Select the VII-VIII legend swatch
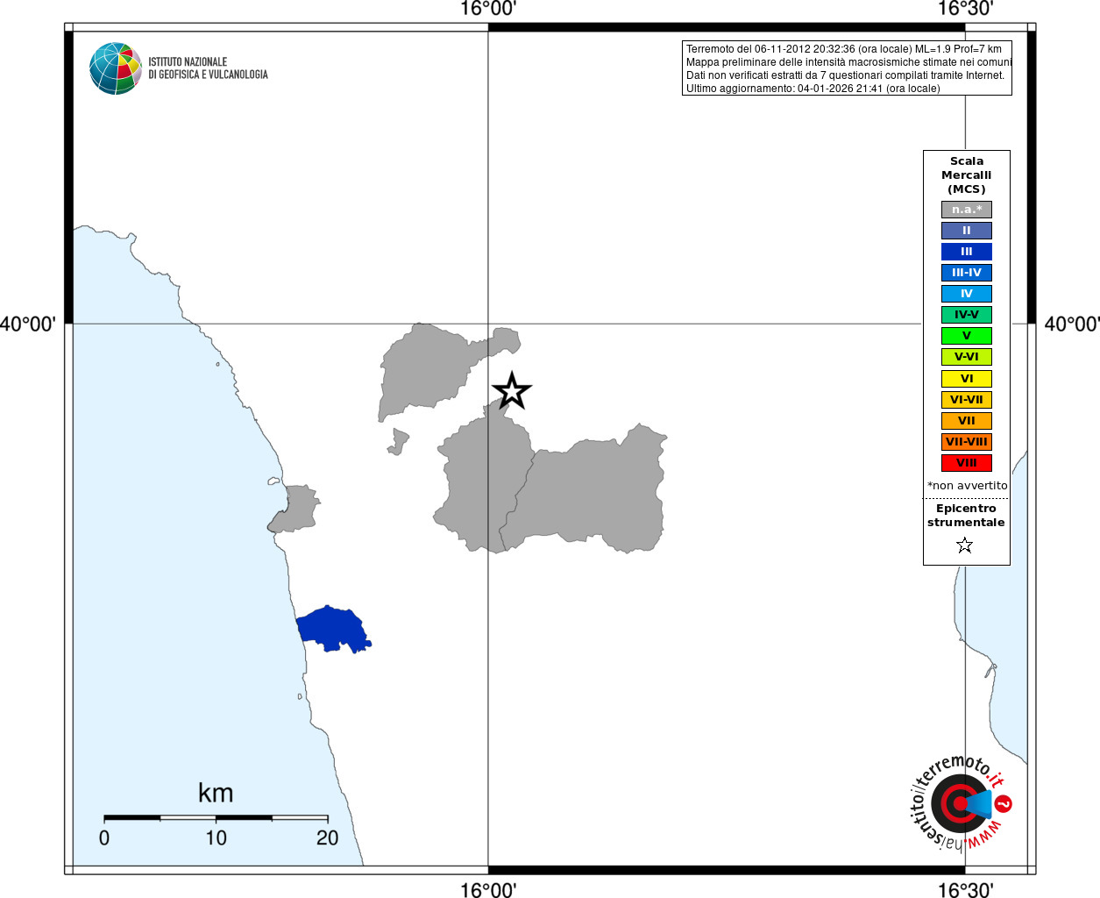Screen dimensions: 1100x898 (x=966, y=442)
